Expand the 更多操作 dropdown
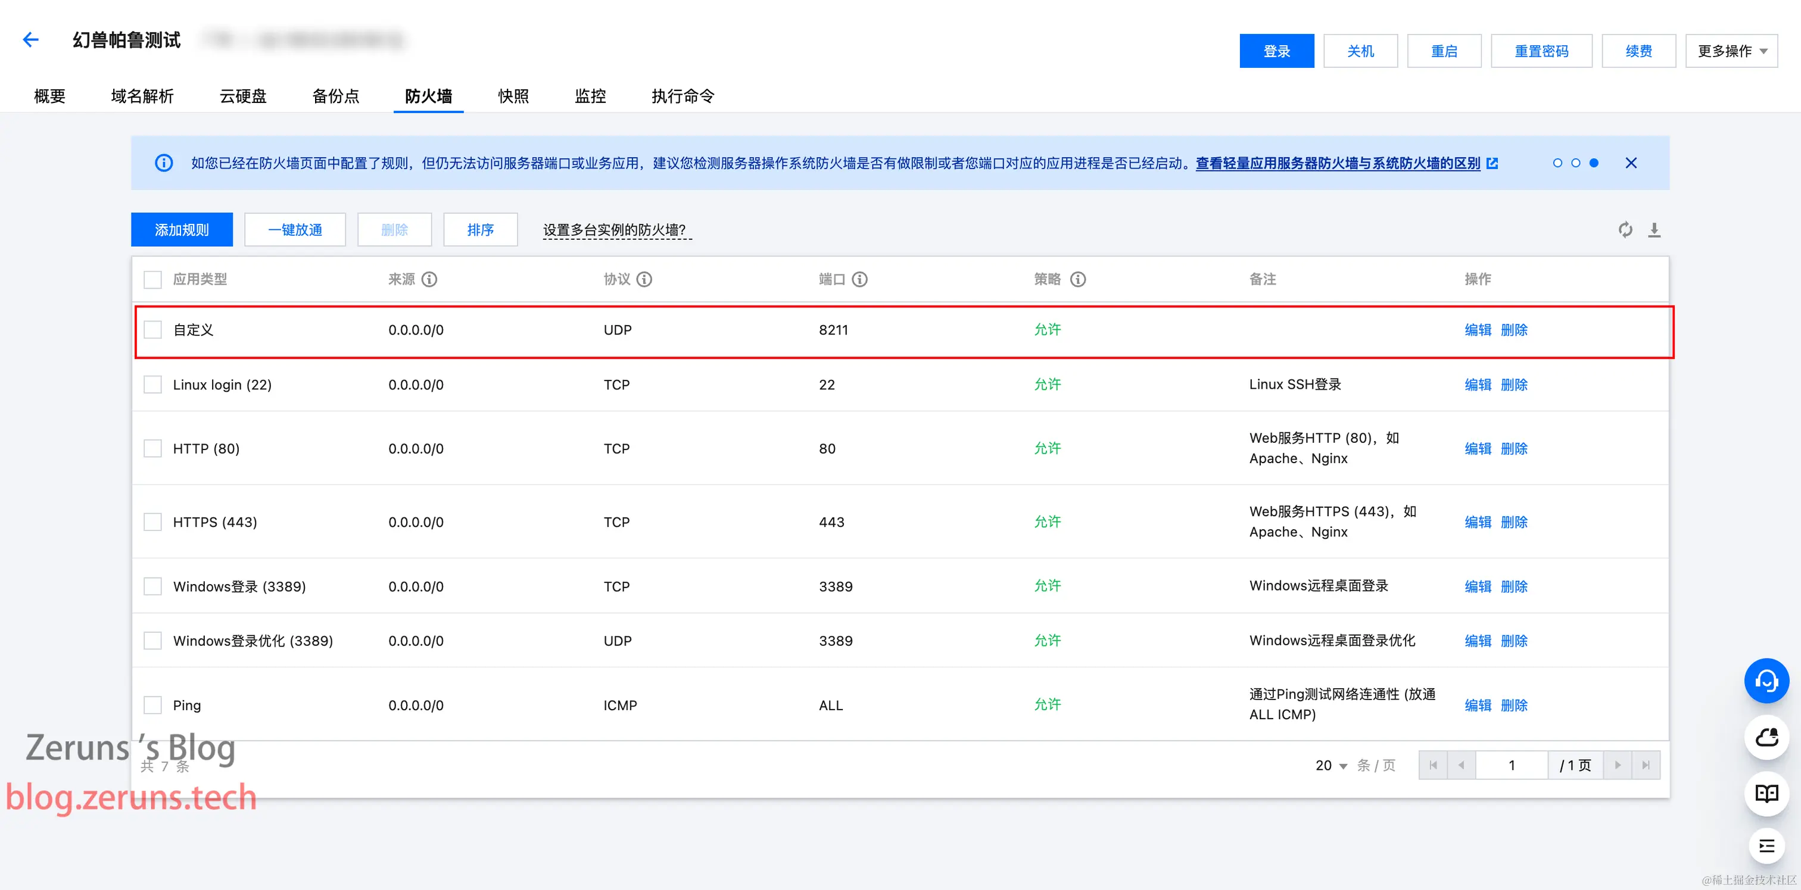 [x=1731, y=51]
